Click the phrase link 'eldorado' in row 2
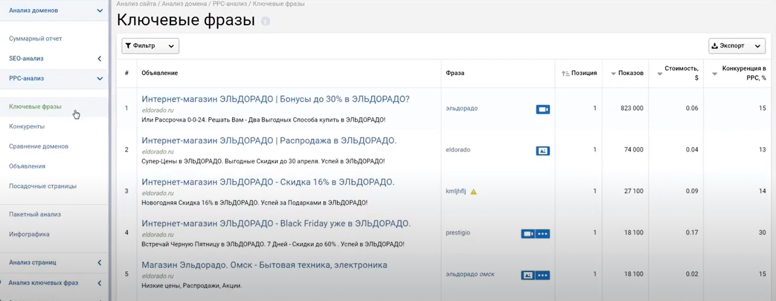The width and height of the screenshot is (776, 301). click(458, 150)
